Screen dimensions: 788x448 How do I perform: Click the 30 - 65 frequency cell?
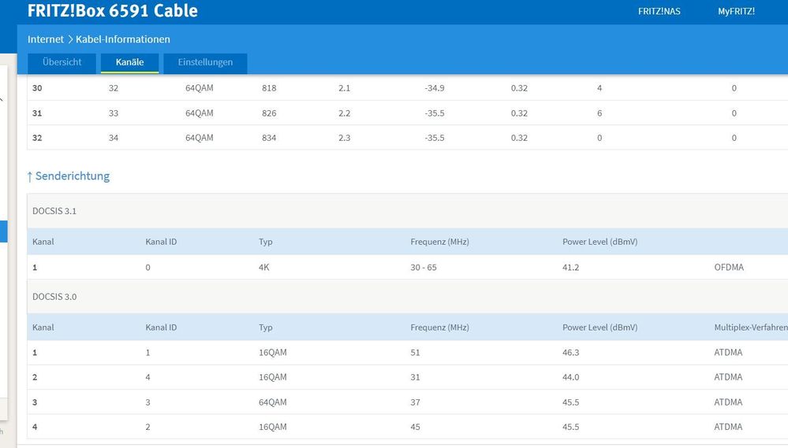(426, 267)
